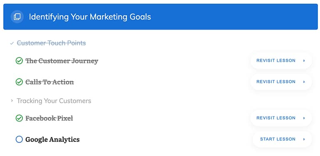Click the green checkmark beside Calls To Action
Screen dimensions: 320x156
pos(19,82)
